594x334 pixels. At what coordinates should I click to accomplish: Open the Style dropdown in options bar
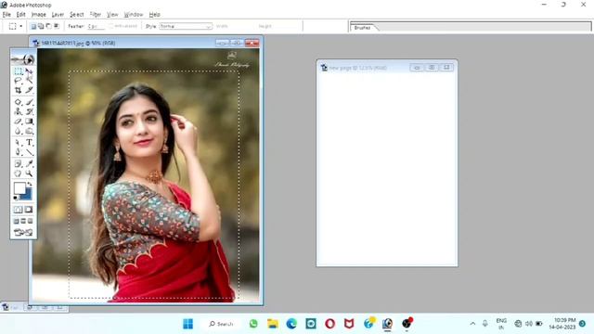(186, 26)
